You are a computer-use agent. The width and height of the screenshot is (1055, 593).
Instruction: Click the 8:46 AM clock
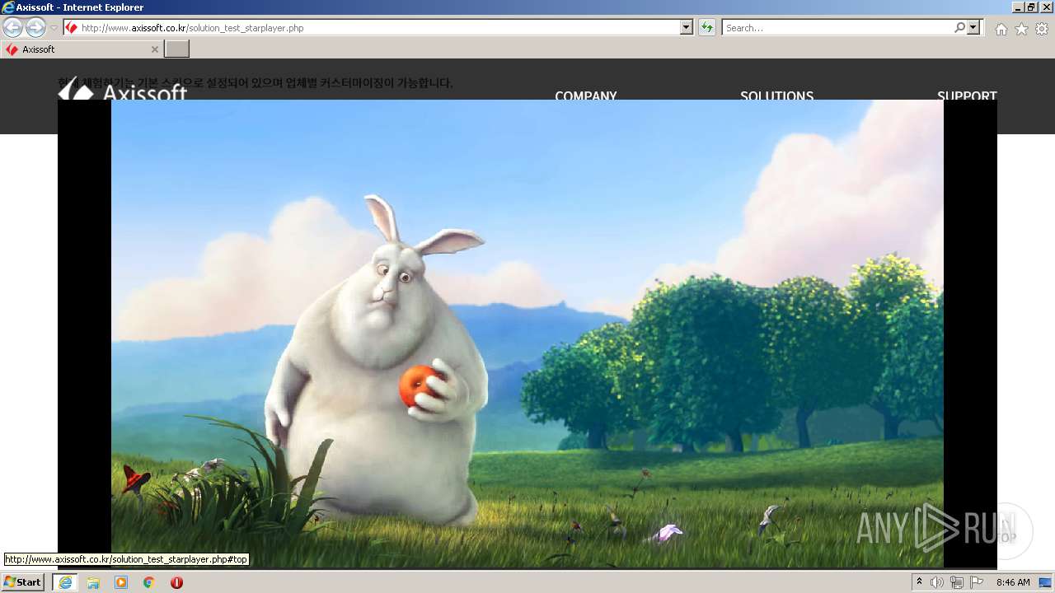pos(1013,582)
